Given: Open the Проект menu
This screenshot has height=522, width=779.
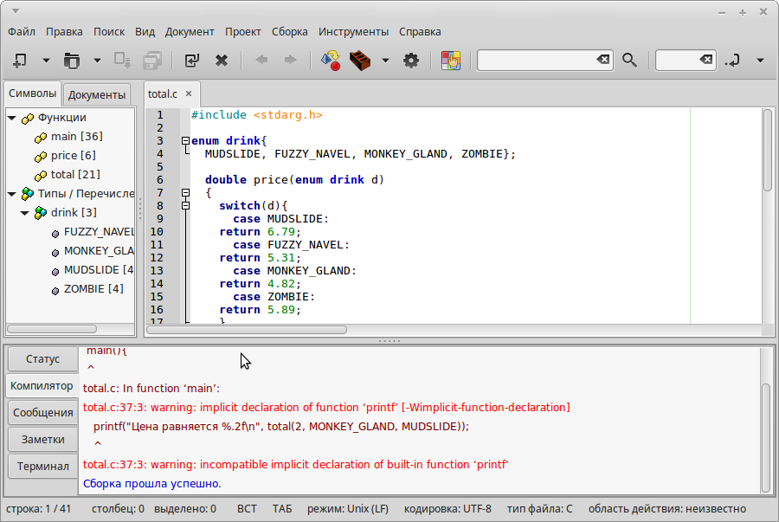Looking at the screenshot, I should coord(242,32).
